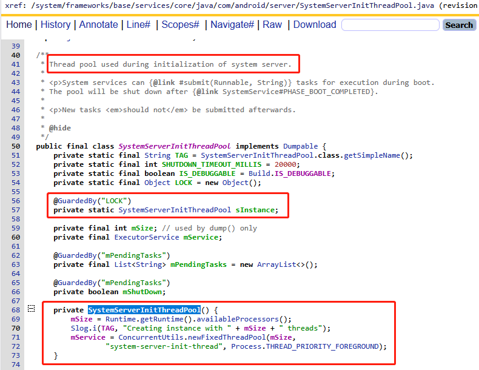Open the Dumpable interface reference
Screen dimensions: 479x370
pos(301,146)
